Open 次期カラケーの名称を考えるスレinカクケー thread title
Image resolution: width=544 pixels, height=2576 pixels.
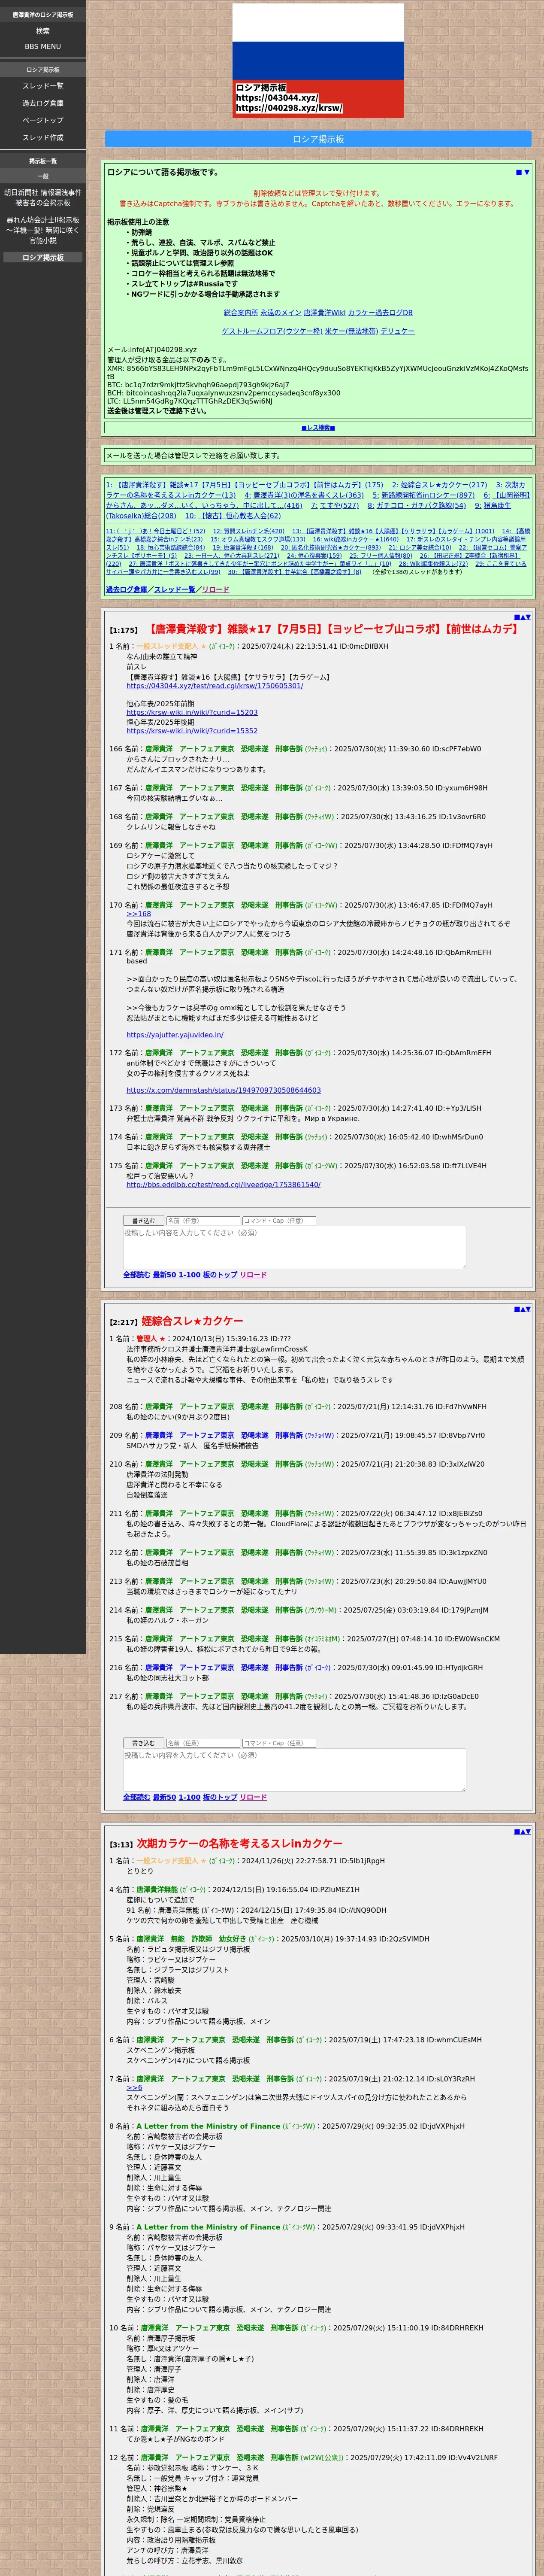239,1844
